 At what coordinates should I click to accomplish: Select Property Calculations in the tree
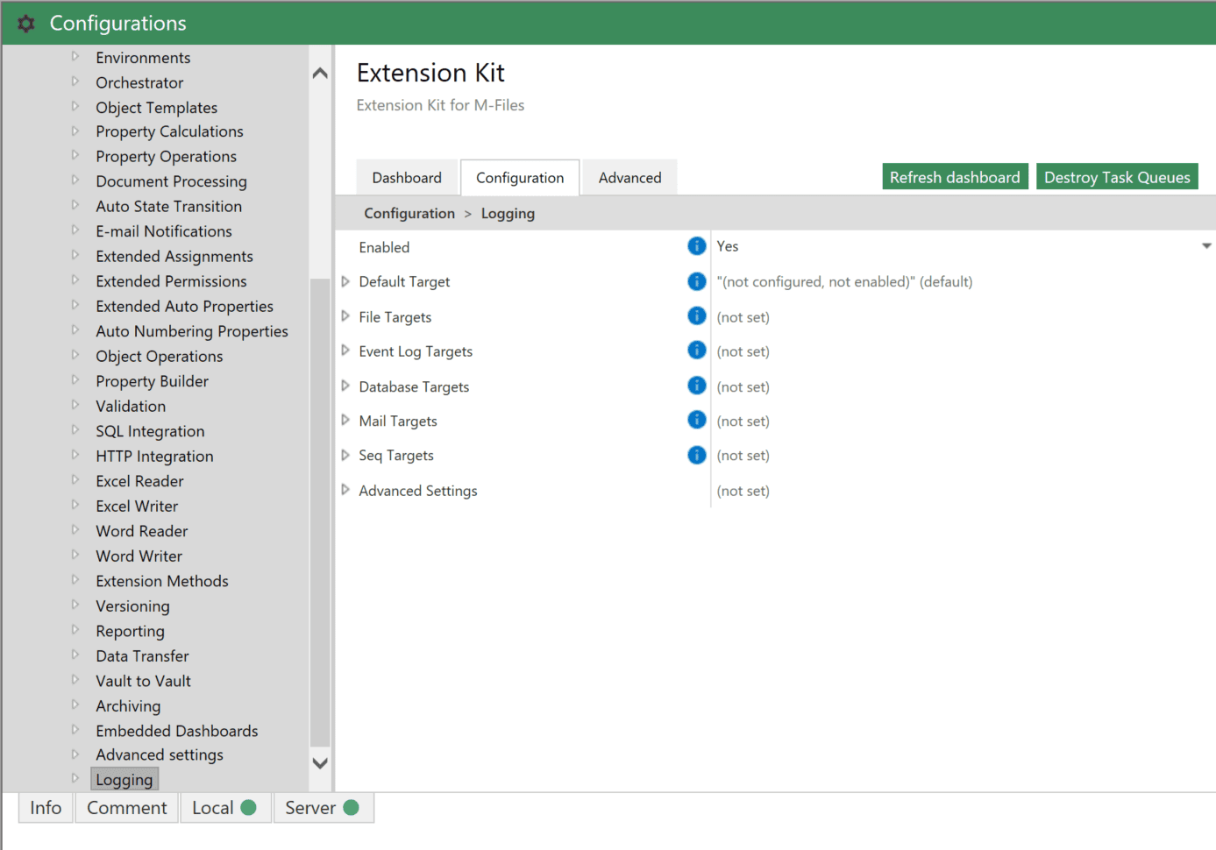(x=169, y=131)
